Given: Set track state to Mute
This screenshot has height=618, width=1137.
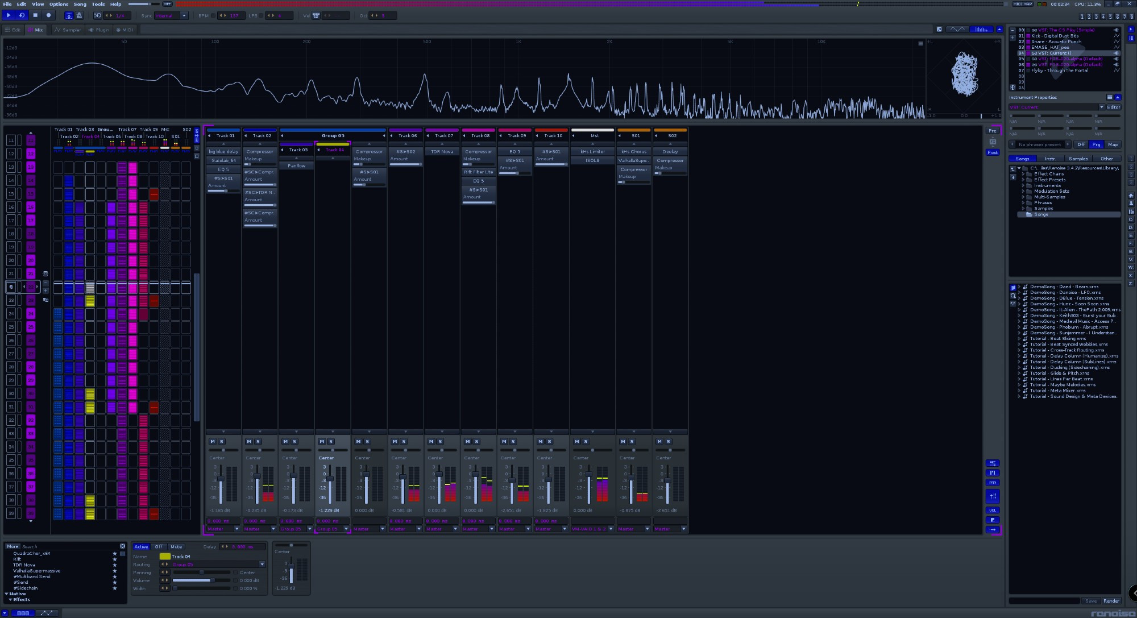Looking at the screenshot, I should (x=176, y=546).
